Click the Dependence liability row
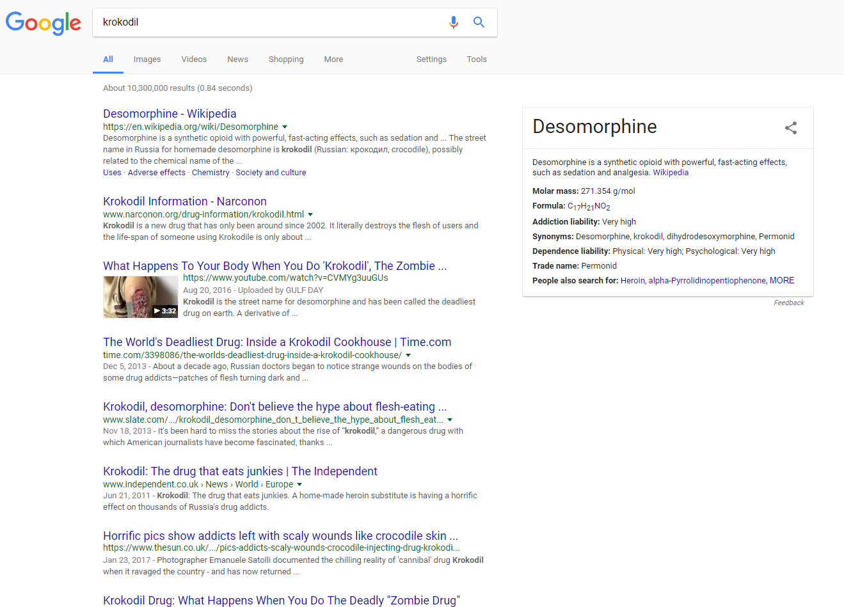 654,251
